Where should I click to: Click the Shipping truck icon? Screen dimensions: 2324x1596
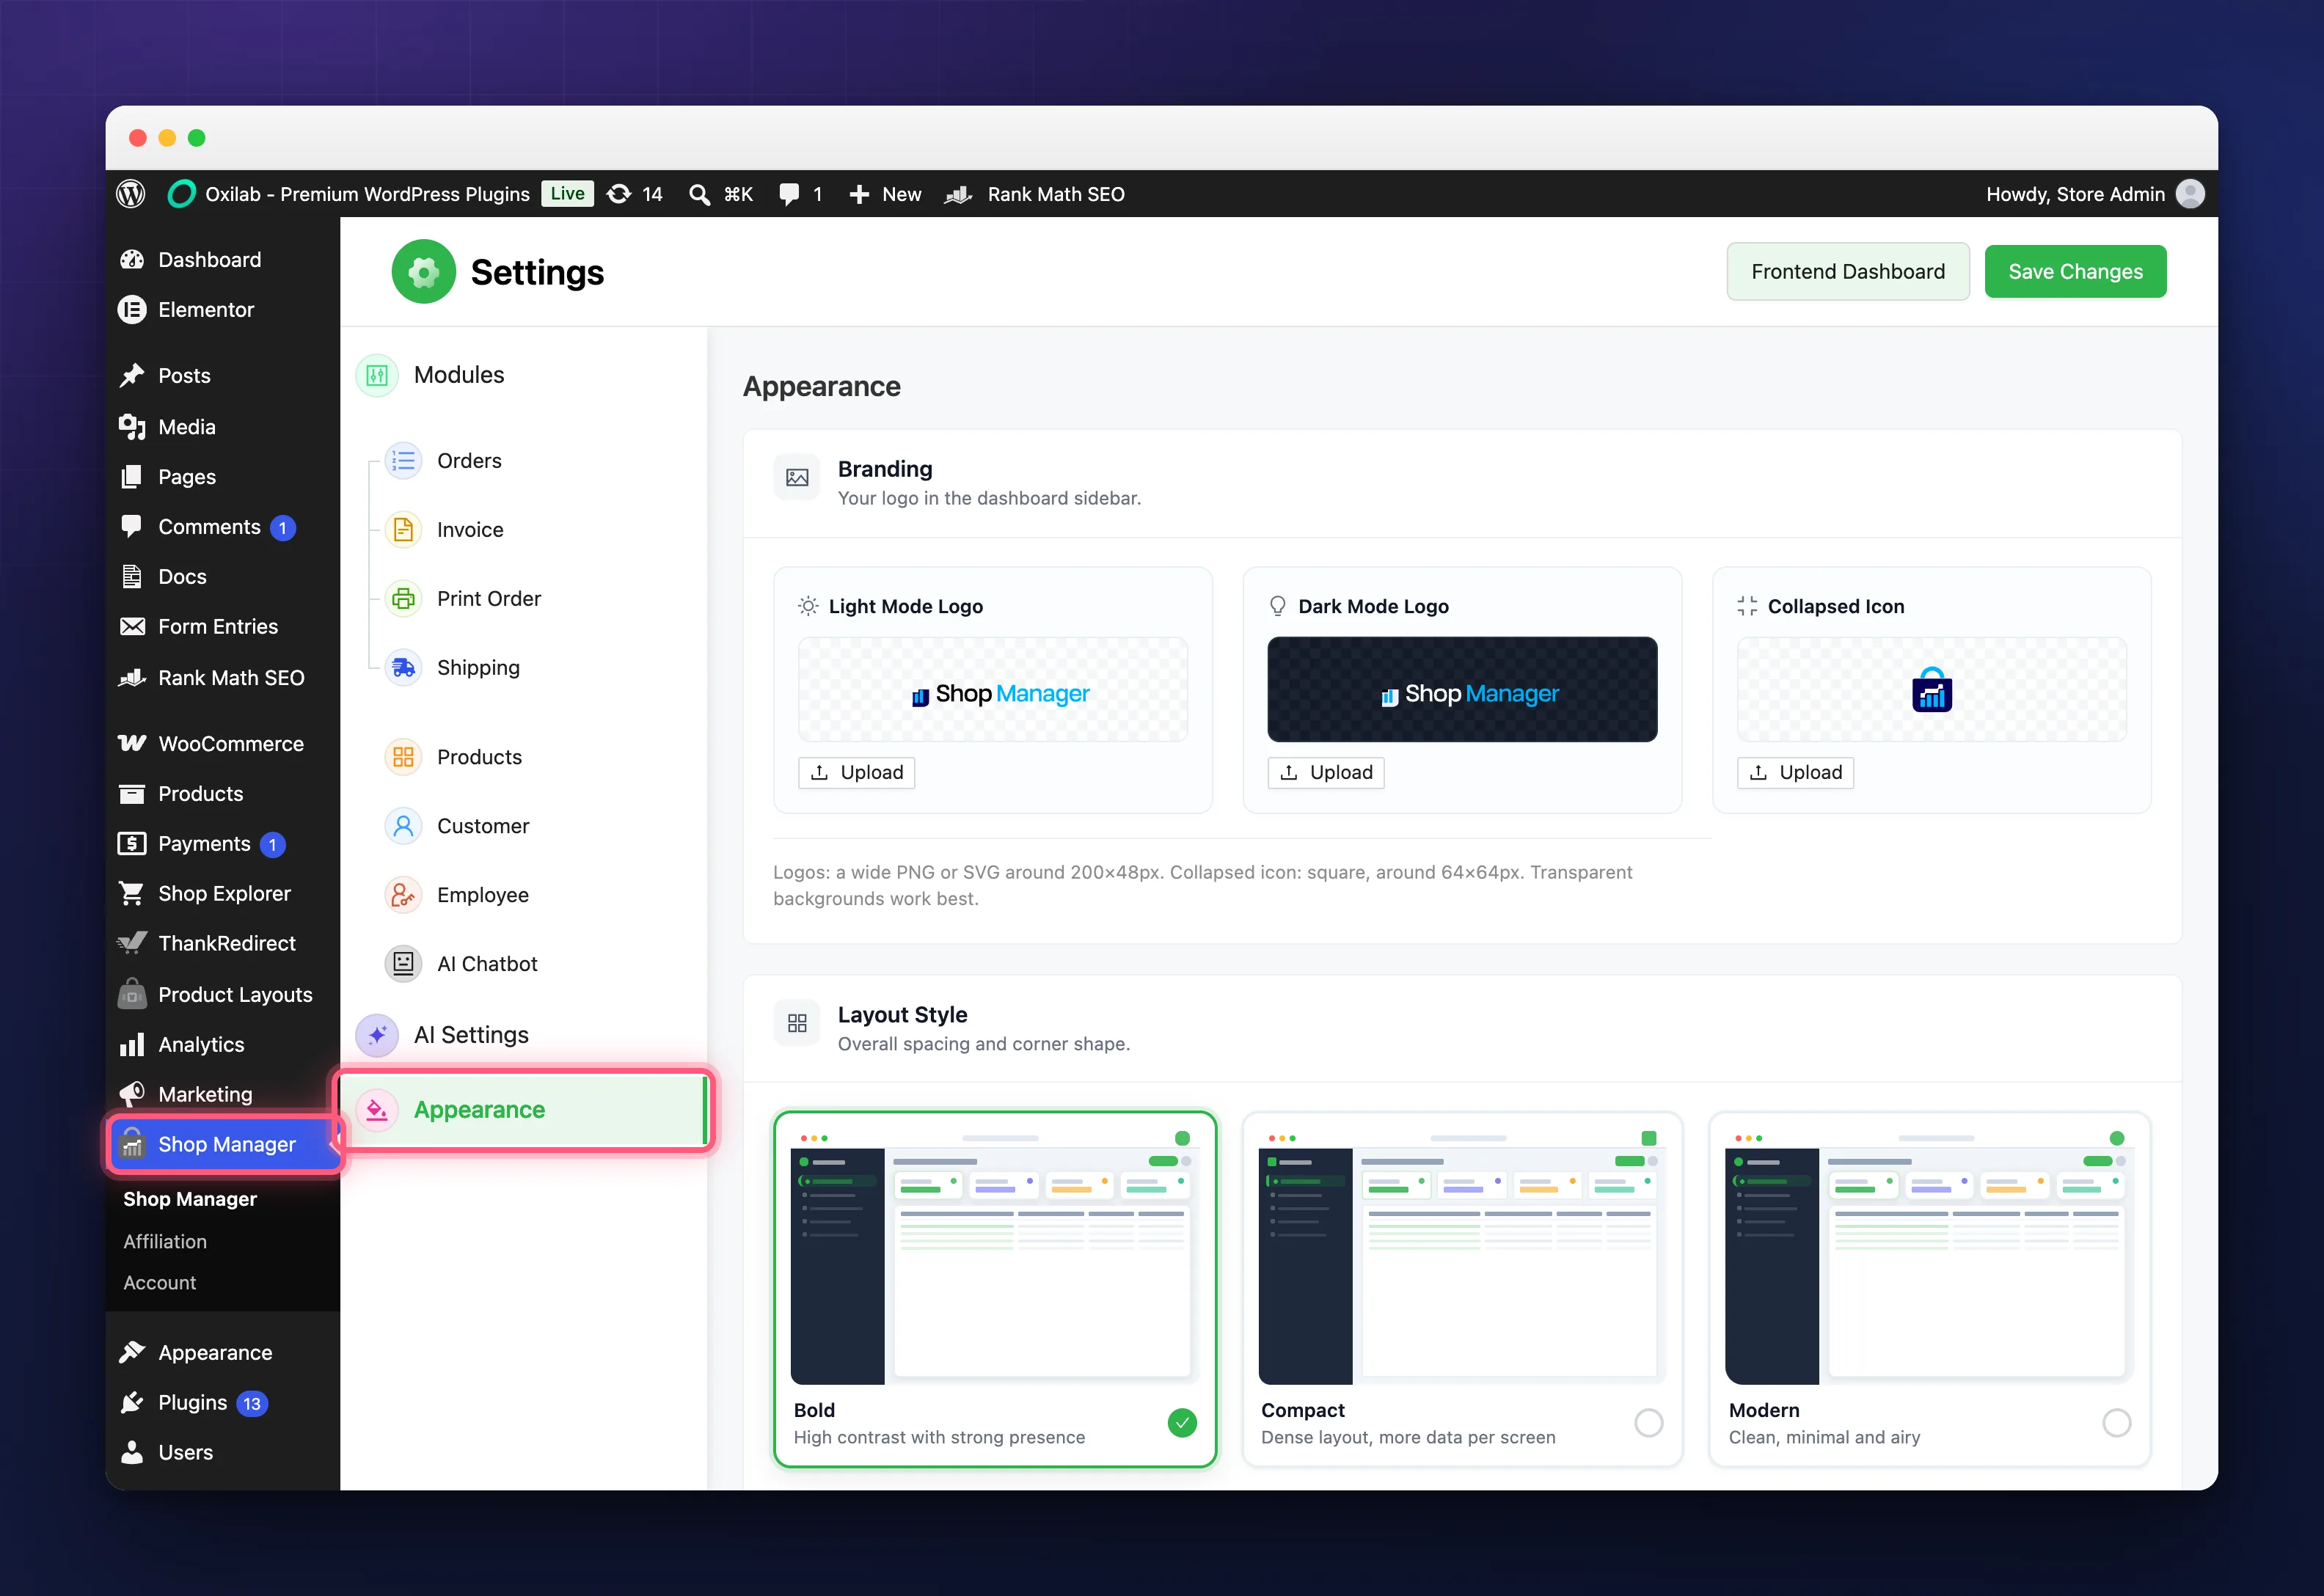(403, 668)
